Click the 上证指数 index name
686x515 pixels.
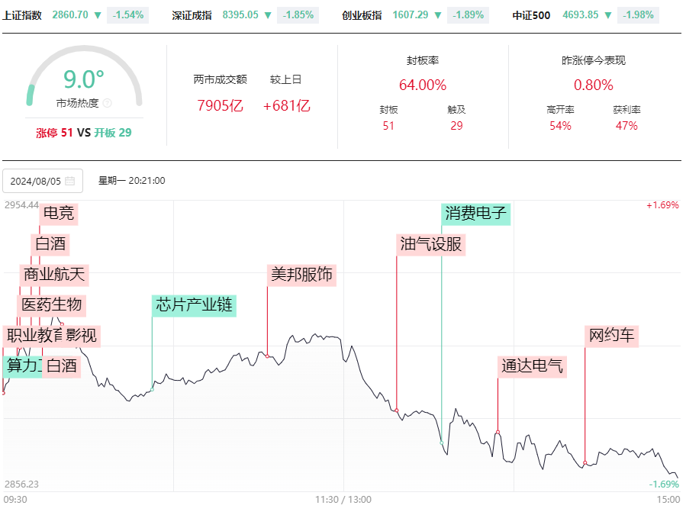click(22, 15)
